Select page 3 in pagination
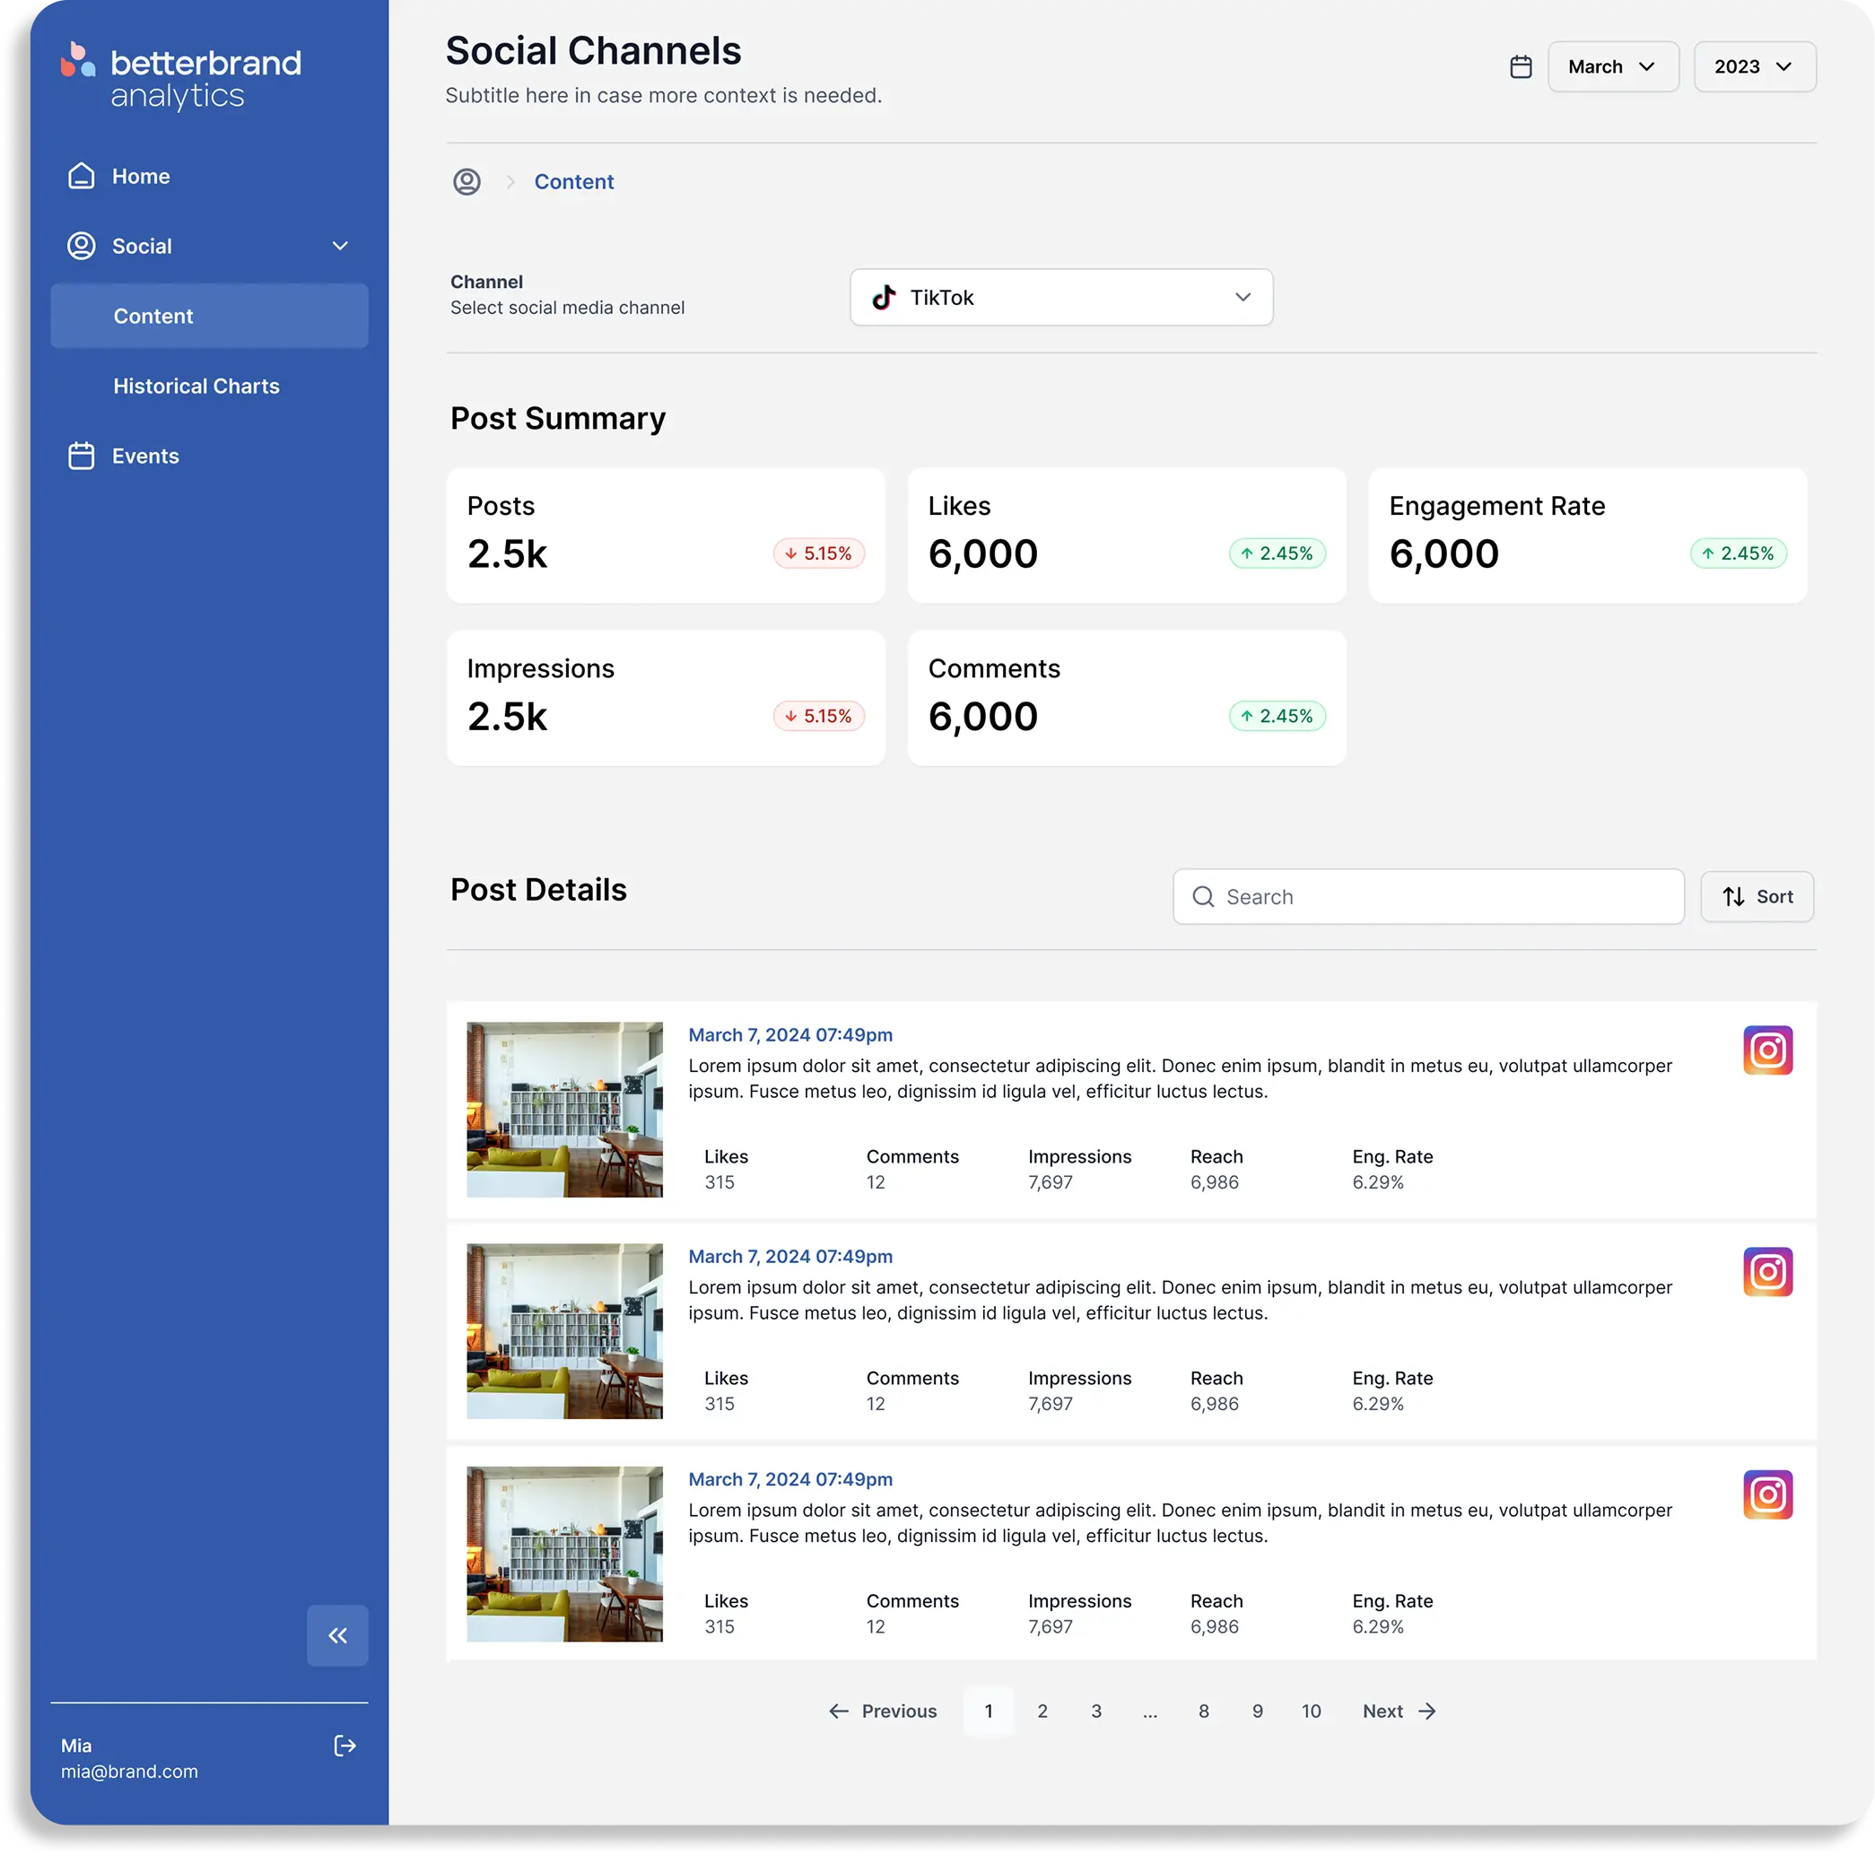This screenshot has width=1875, height=1856. 1096,1712
